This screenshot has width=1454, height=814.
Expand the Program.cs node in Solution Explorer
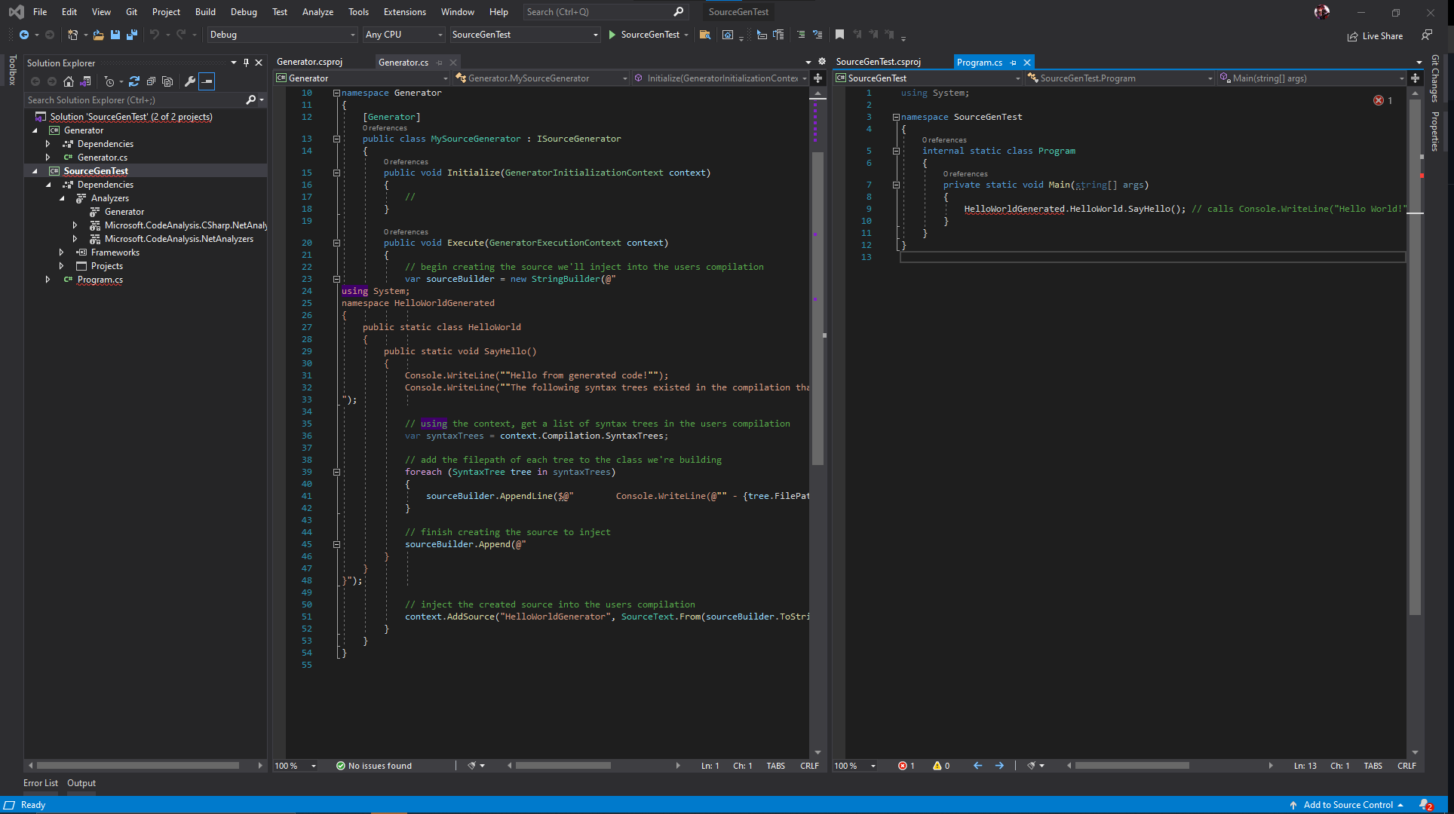tap(48, 280)
